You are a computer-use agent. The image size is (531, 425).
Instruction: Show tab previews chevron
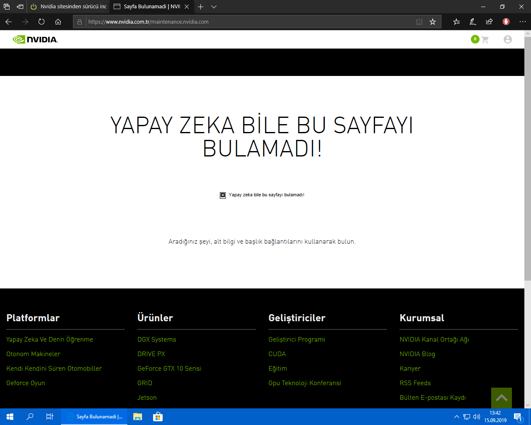pyautogui.click(x=214, y=7)
